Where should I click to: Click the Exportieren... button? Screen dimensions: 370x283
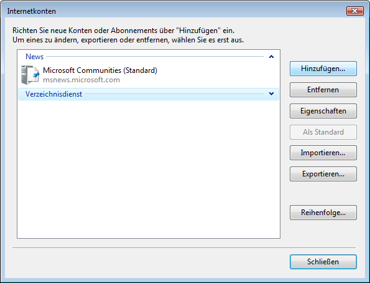tap(323, 174)
